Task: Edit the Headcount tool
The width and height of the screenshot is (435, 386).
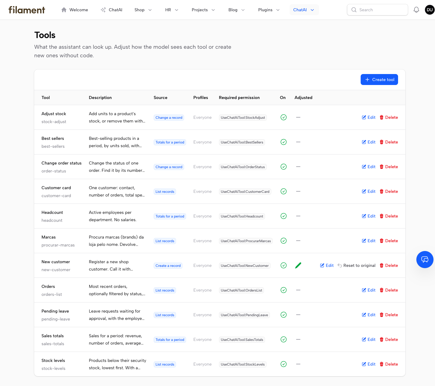Action: (369, 216)
